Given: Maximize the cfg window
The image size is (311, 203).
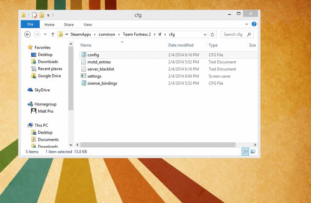Looking at the screenshot, I should pyautogui.click(x=239, y=14).
